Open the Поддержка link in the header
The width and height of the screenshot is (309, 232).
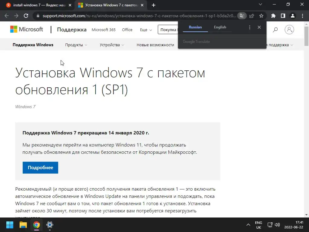(72, 30)
